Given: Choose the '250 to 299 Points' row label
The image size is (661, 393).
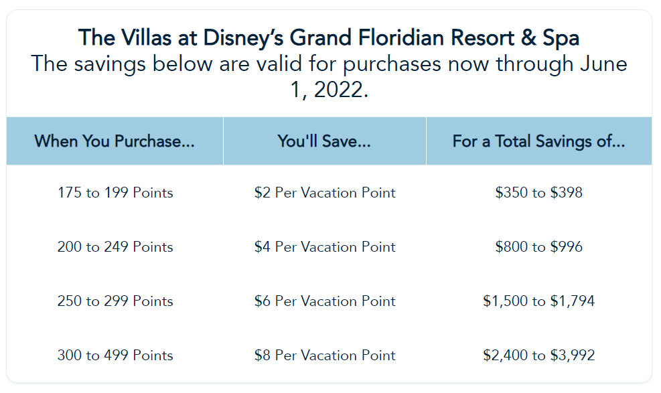Looking at the screenshot, I should [x=115, y=301].
